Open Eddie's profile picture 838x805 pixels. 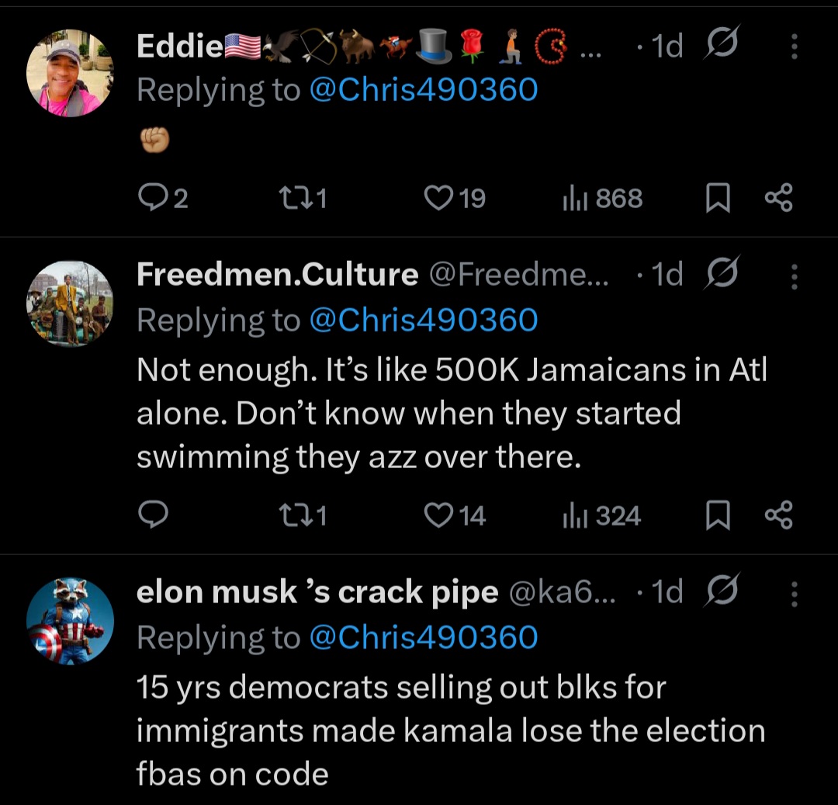pos(70,73)
